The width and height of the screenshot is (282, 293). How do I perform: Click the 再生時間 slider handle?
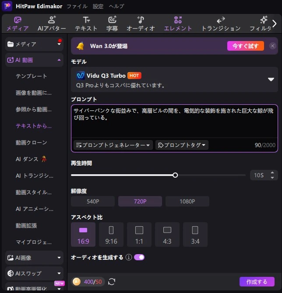click(175, 175)
